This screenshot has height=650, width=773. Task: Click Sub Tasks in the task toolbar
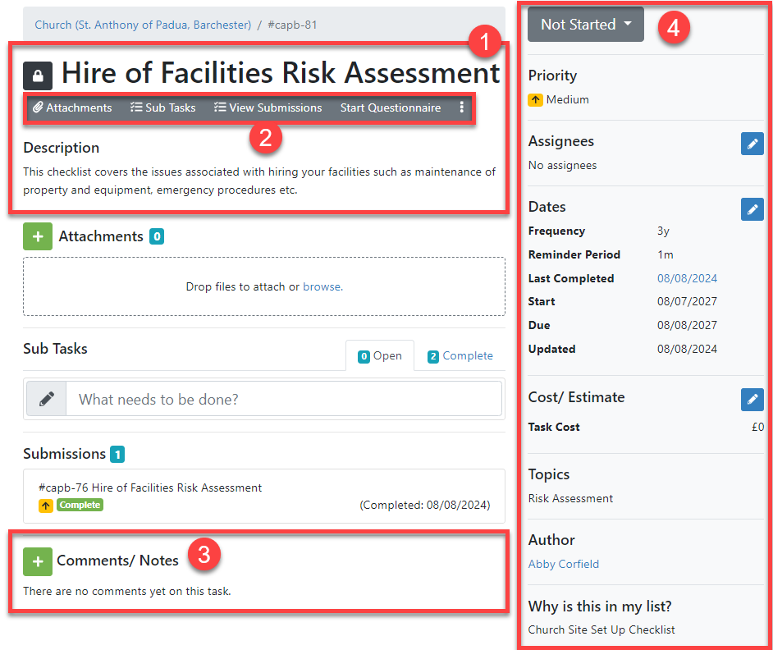(x=163, y=108)
